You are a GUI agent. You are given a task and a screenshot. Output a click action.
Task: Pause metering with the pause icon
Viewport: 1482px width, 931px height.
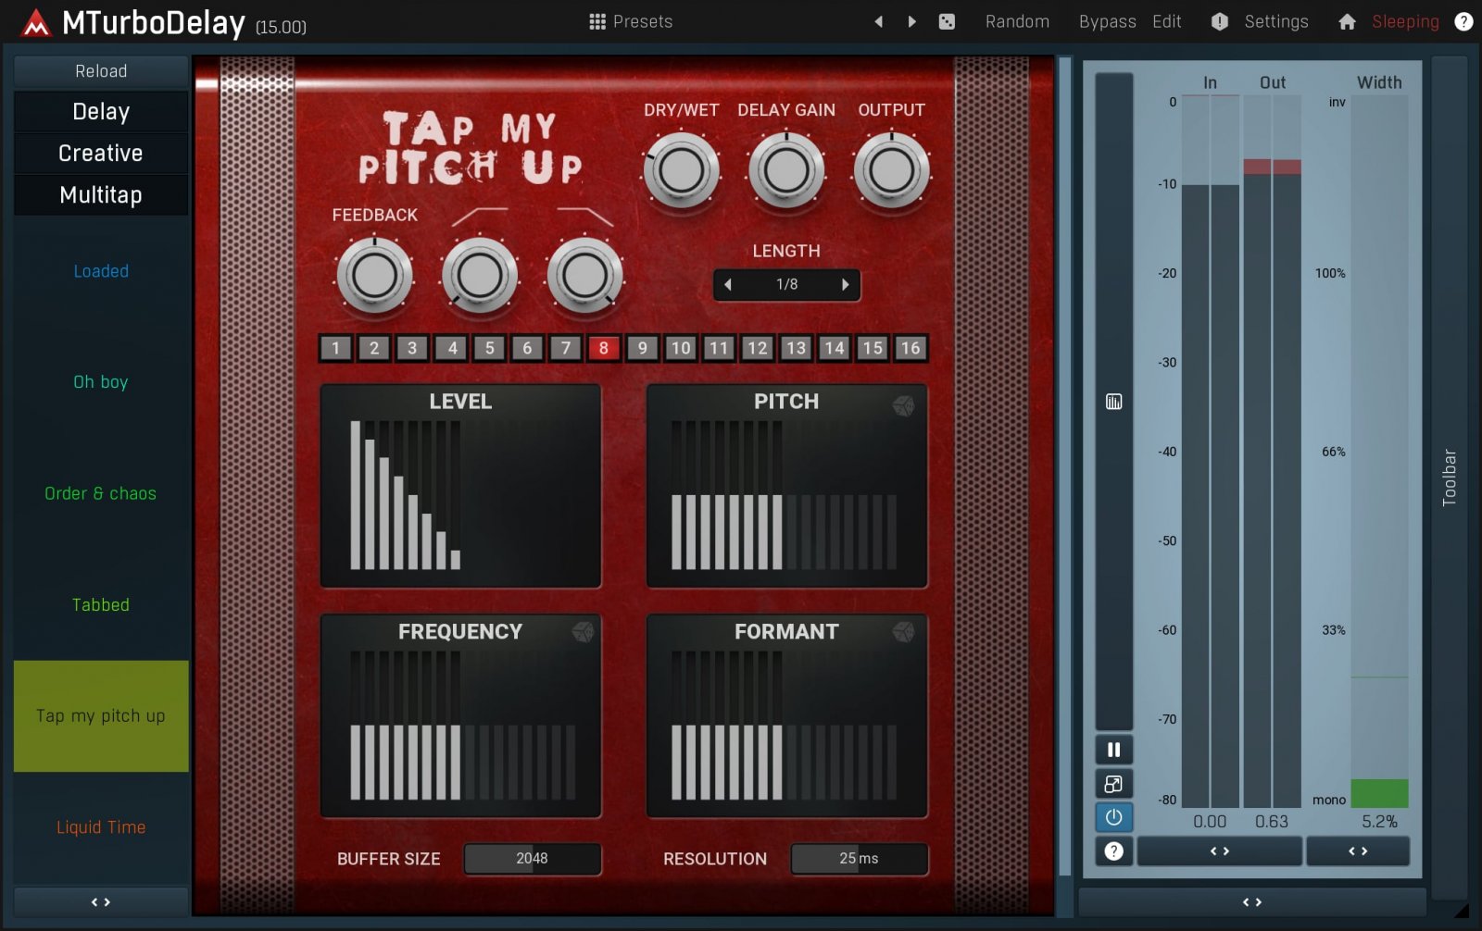coord(1113,750)
